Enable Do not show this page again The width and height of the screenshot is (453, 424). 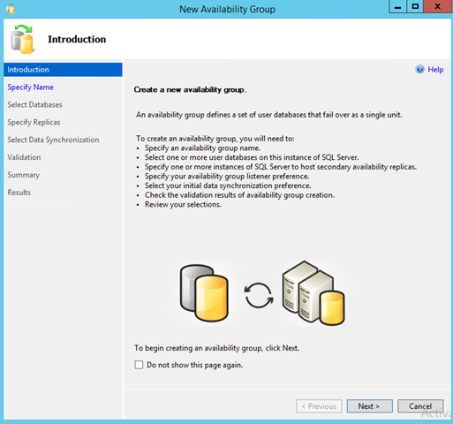(139, 365)
